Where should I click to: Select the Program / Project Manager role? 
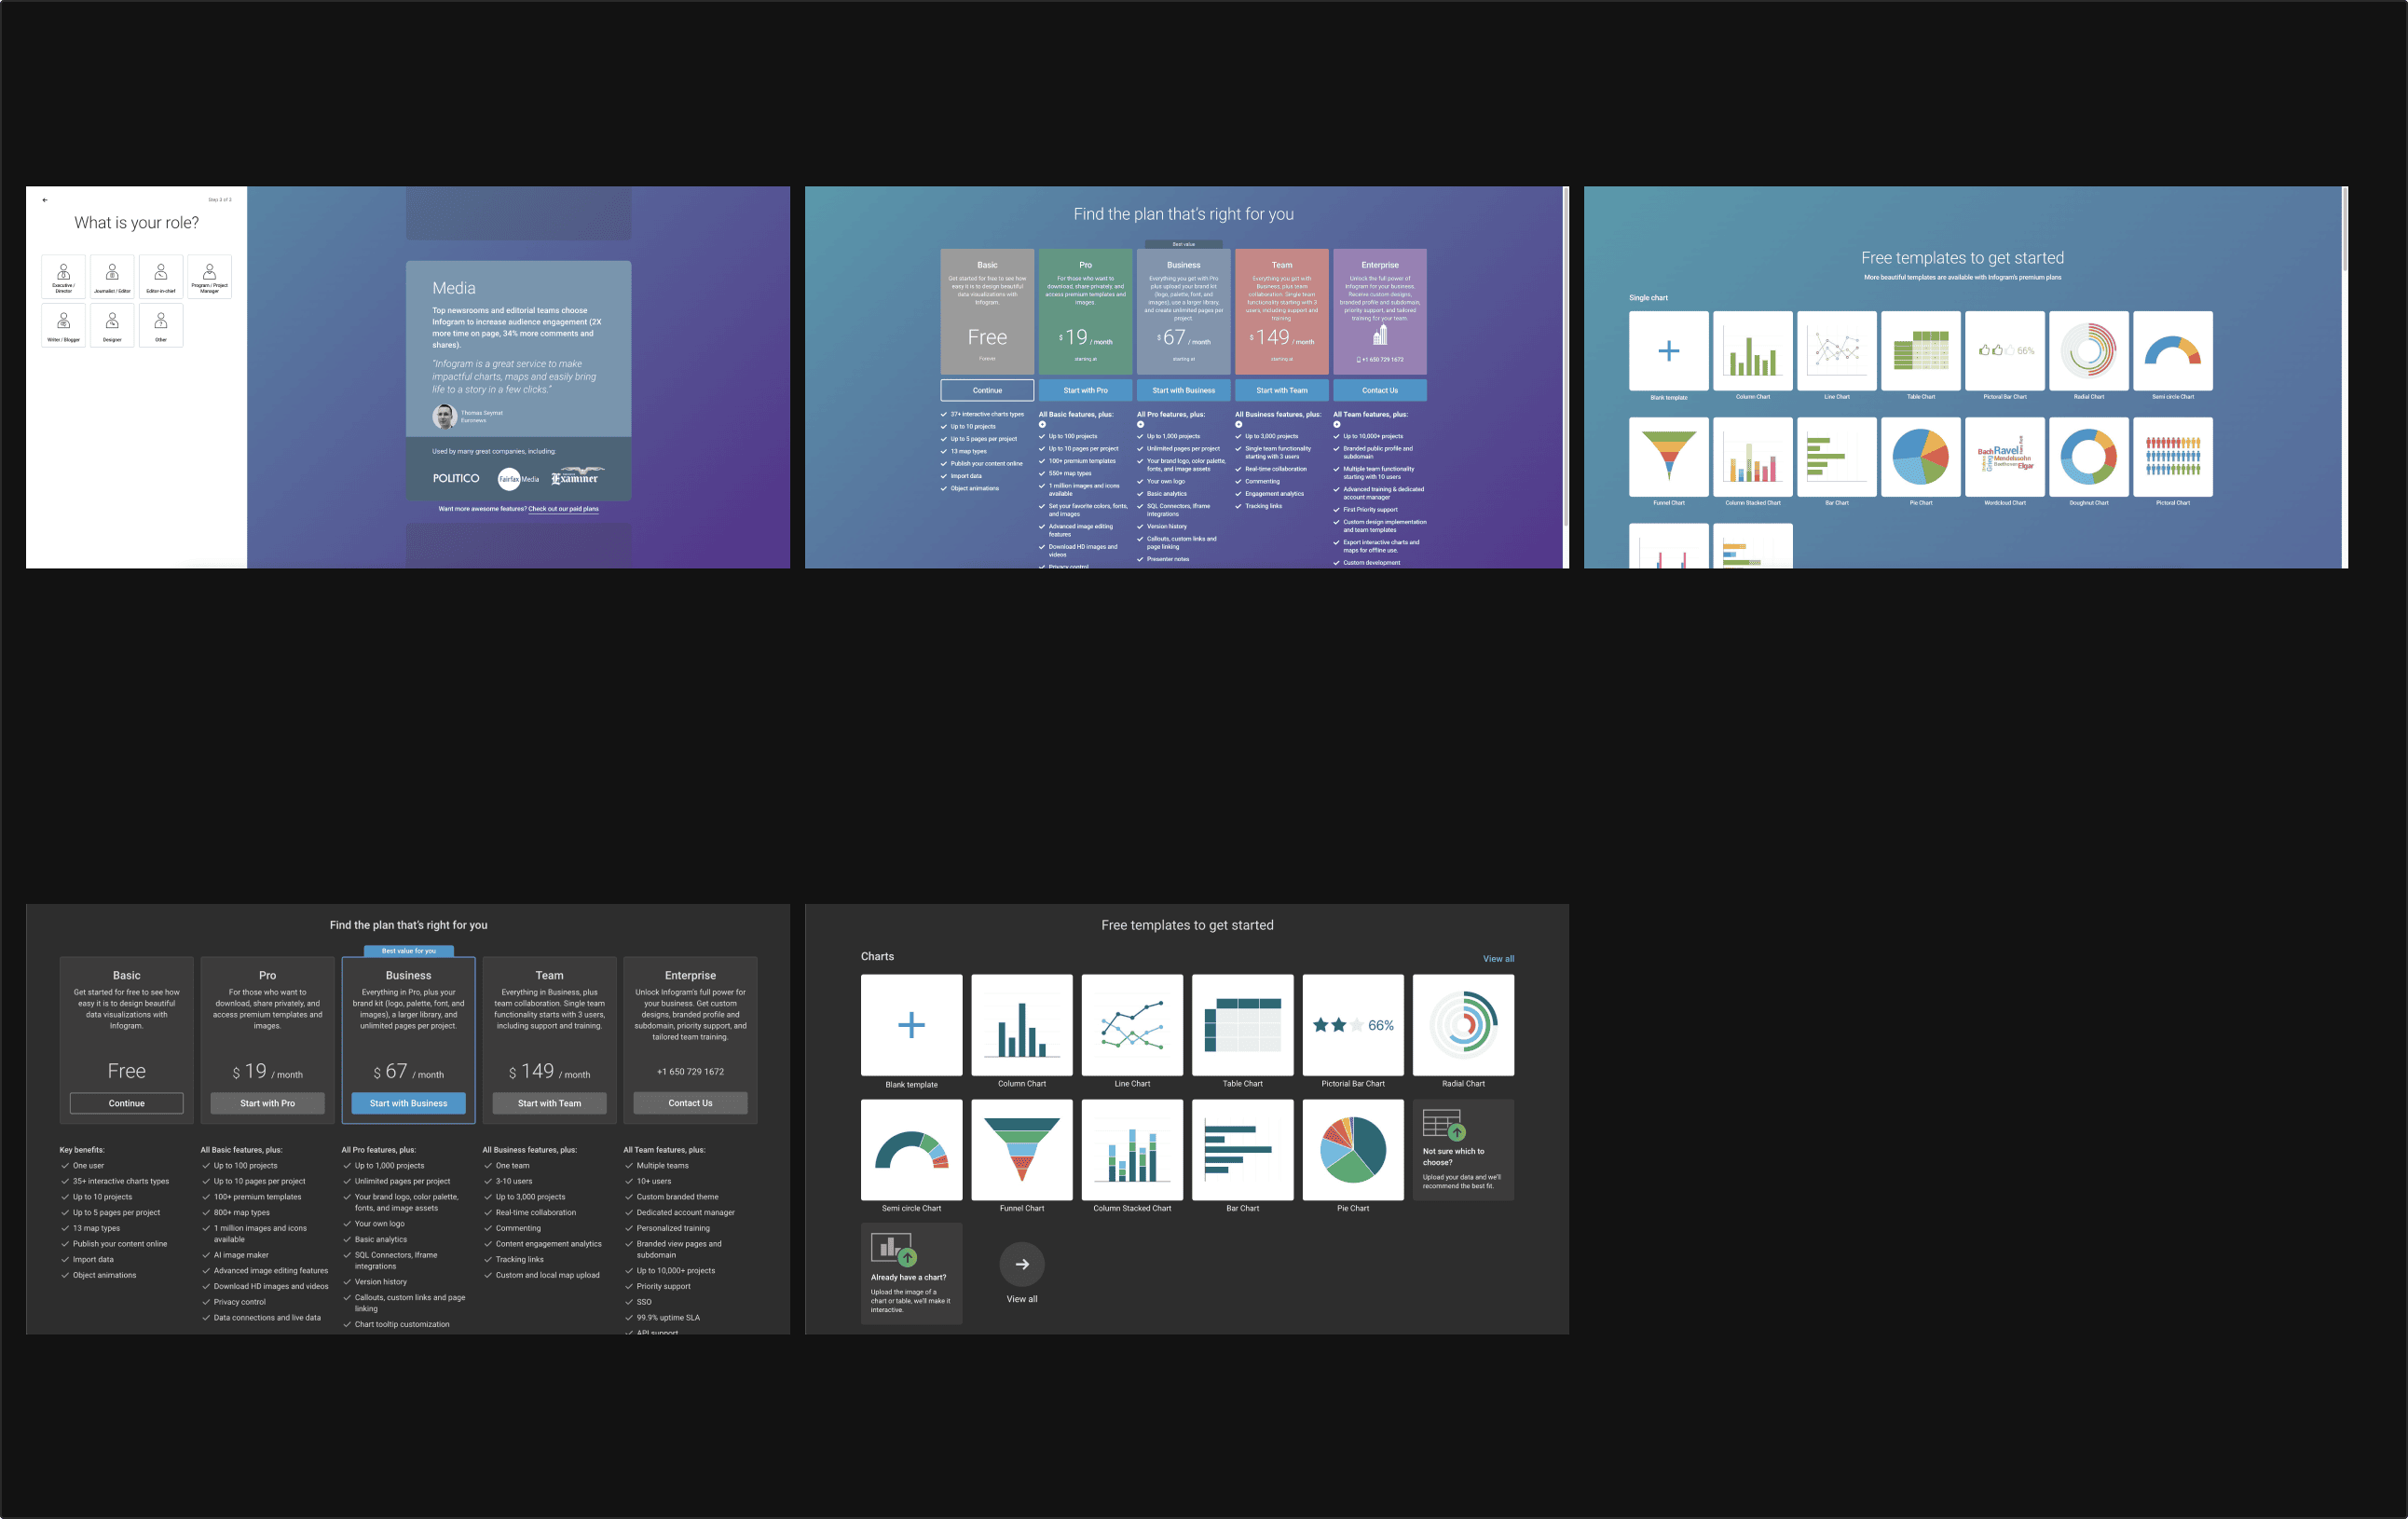(209, 277)
